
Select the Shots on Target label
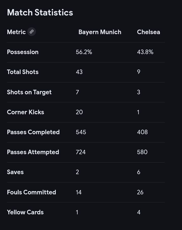pyautogui.click(x=29, y=92)
